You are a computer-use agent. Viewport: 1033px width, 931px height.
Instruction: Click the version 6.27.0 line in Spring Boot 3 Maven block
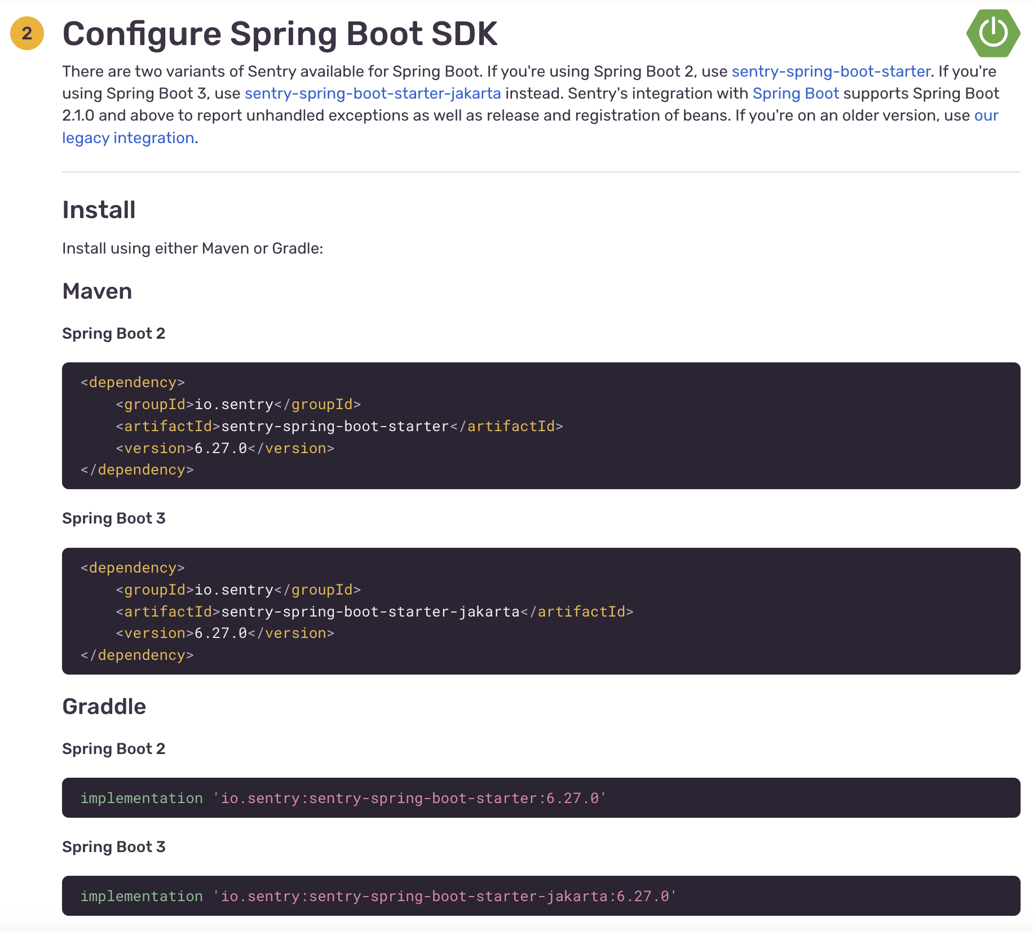coord(225,633)
